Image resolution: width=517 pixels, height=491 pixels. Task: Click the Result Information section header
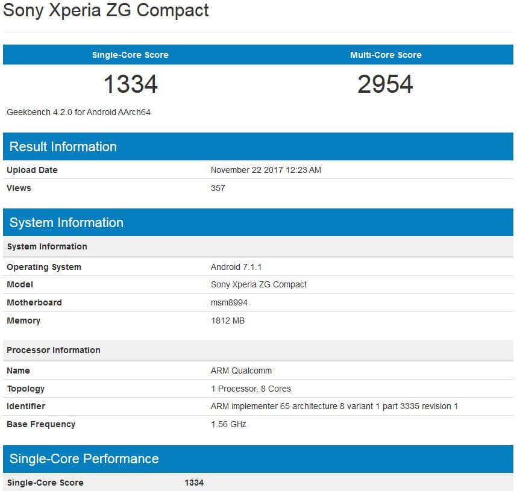pyautogui.click(x=258, y=146)
